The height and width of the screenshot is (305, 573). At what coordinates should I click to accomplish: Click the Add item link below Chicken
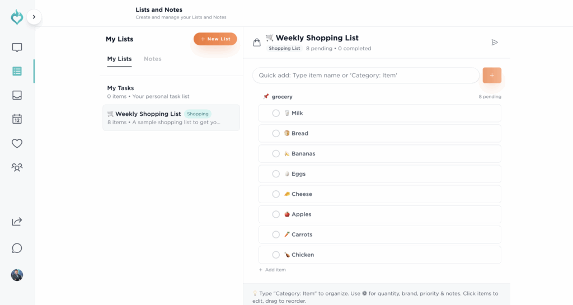point(273,270)
